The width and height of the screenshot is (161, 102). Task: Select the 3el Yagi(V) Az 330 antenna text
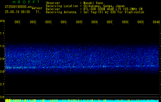tap(114, 12)
